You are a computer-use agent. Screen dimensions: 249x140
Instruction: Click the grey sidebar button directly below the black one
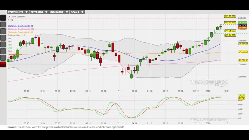click(3, 25)
